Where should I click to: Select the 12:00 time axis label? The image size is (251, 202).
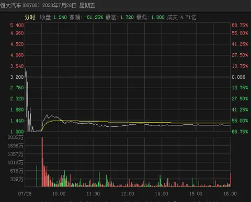pyautogui.click(x=128, y=194)
